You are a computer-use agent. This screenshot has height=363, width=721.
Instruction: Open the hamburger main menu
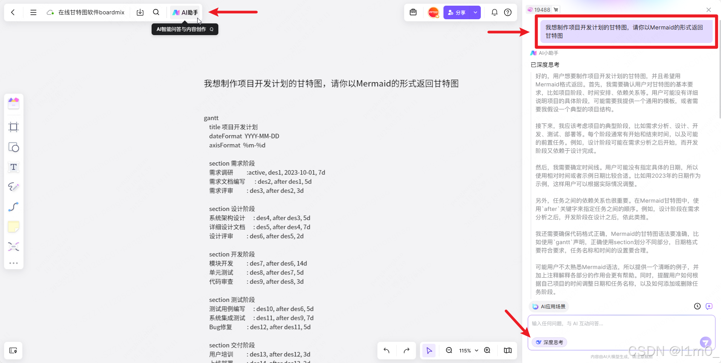33,12
